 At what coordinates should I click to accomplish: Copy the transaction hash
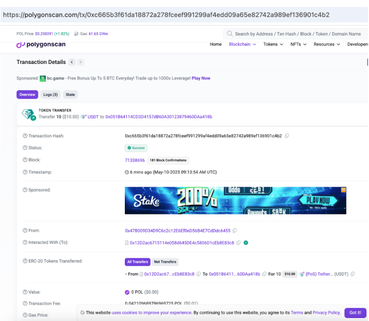pyautogui.click(x=287, y=136)
